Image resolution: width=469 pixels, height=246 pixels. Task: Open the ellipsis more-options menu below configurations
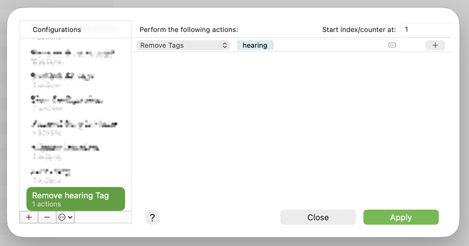(x=65, y=217)
